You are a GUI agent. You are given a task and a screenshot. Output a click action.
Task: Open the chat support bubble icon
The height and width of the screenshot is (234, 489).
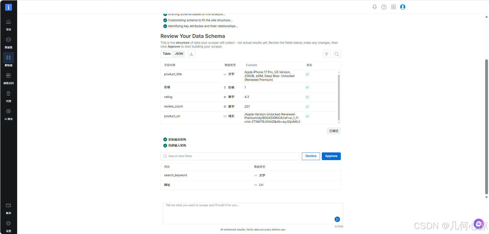(479, 224)
